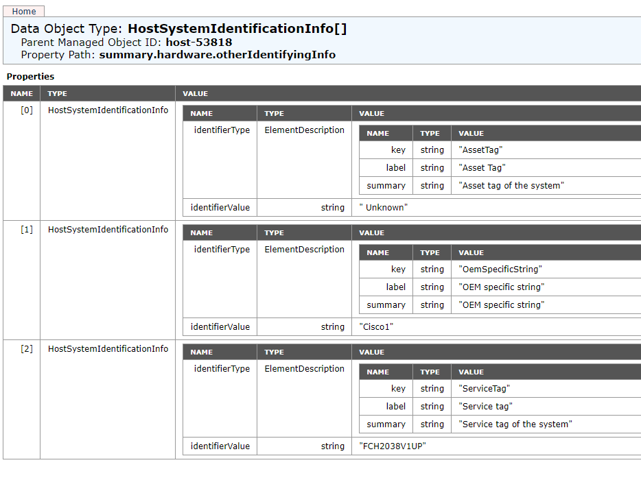Open the Home tab
The image size is (641, 491).
point(23,11)
